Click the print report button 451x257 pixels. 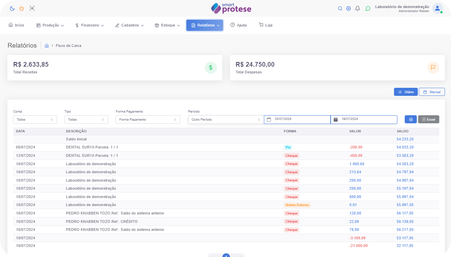(x=410, y=119)
